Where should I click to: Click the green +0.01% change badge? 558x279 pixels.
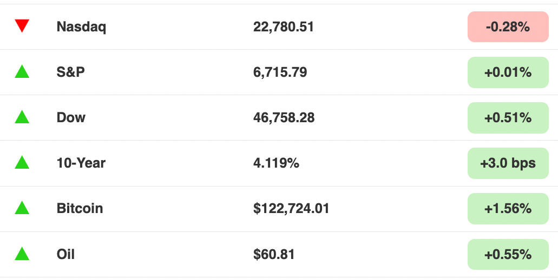pyautogui.click(x=508, y=72)
